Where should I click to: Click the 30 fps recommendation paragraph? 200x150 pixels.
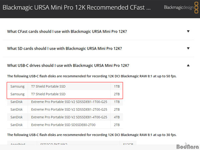92,135
